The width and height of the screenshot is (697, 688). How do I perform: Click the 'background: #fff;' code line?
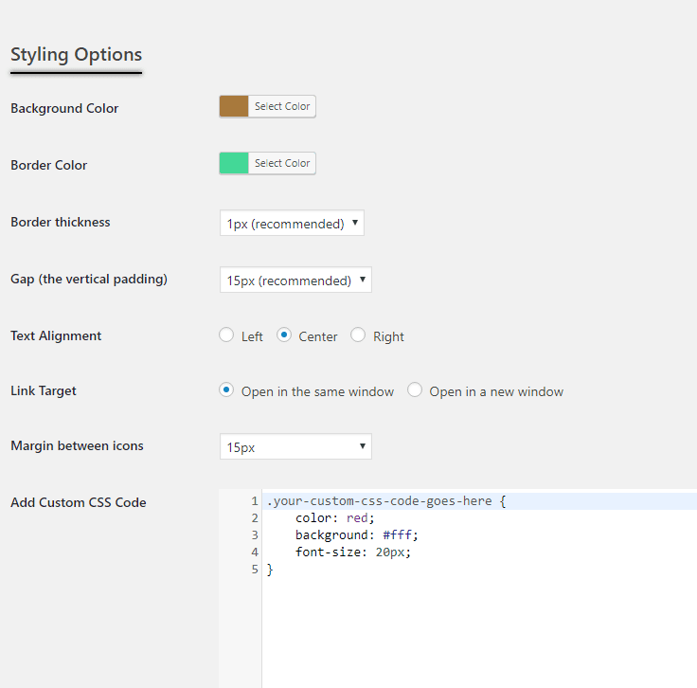pyautogui.click(x=356, y=535)
